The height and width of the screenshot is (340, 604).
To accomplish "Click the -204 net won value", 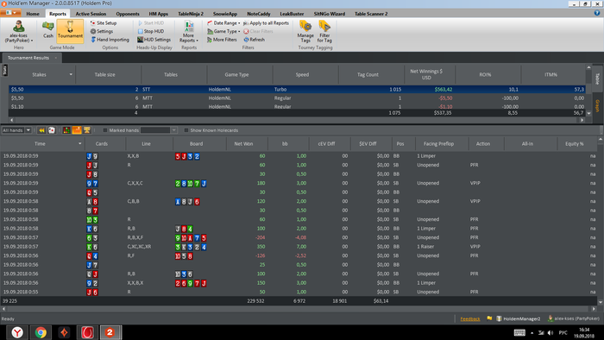I will [x=261, y=237].
